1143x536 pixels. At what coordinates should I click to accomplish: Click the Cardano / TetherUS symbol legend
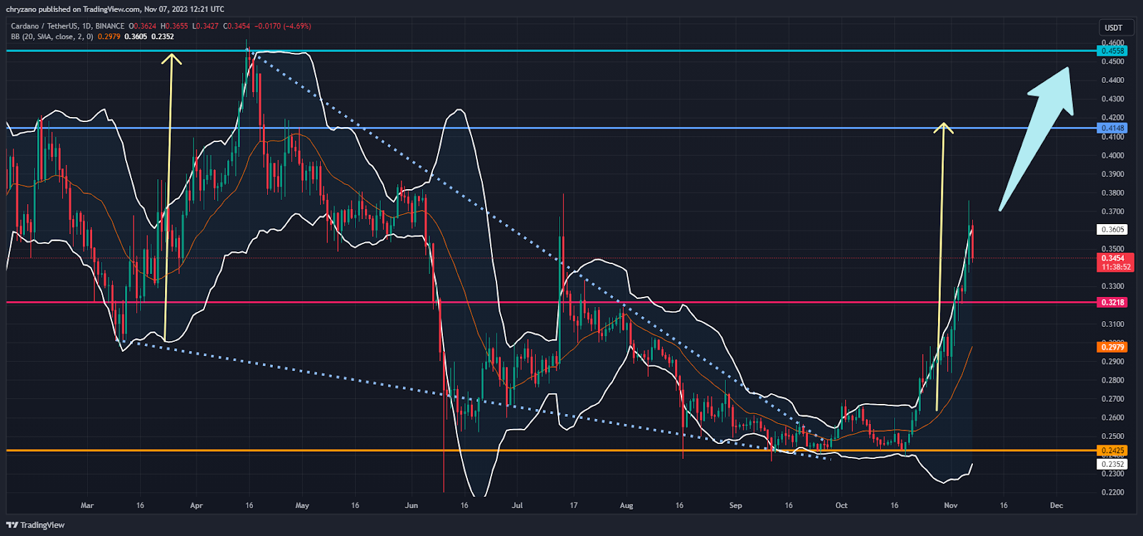point(67,26)
